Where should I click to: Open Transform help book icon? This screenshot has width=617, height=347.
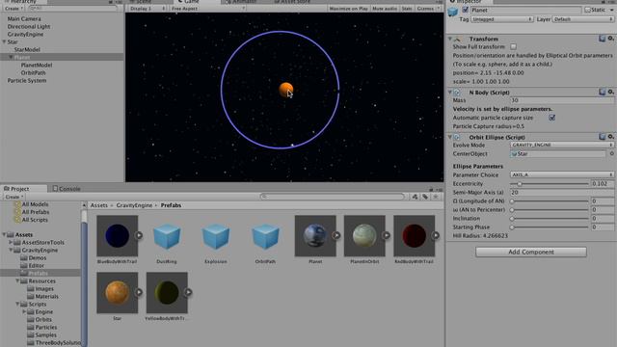click(x=602, y=39)
